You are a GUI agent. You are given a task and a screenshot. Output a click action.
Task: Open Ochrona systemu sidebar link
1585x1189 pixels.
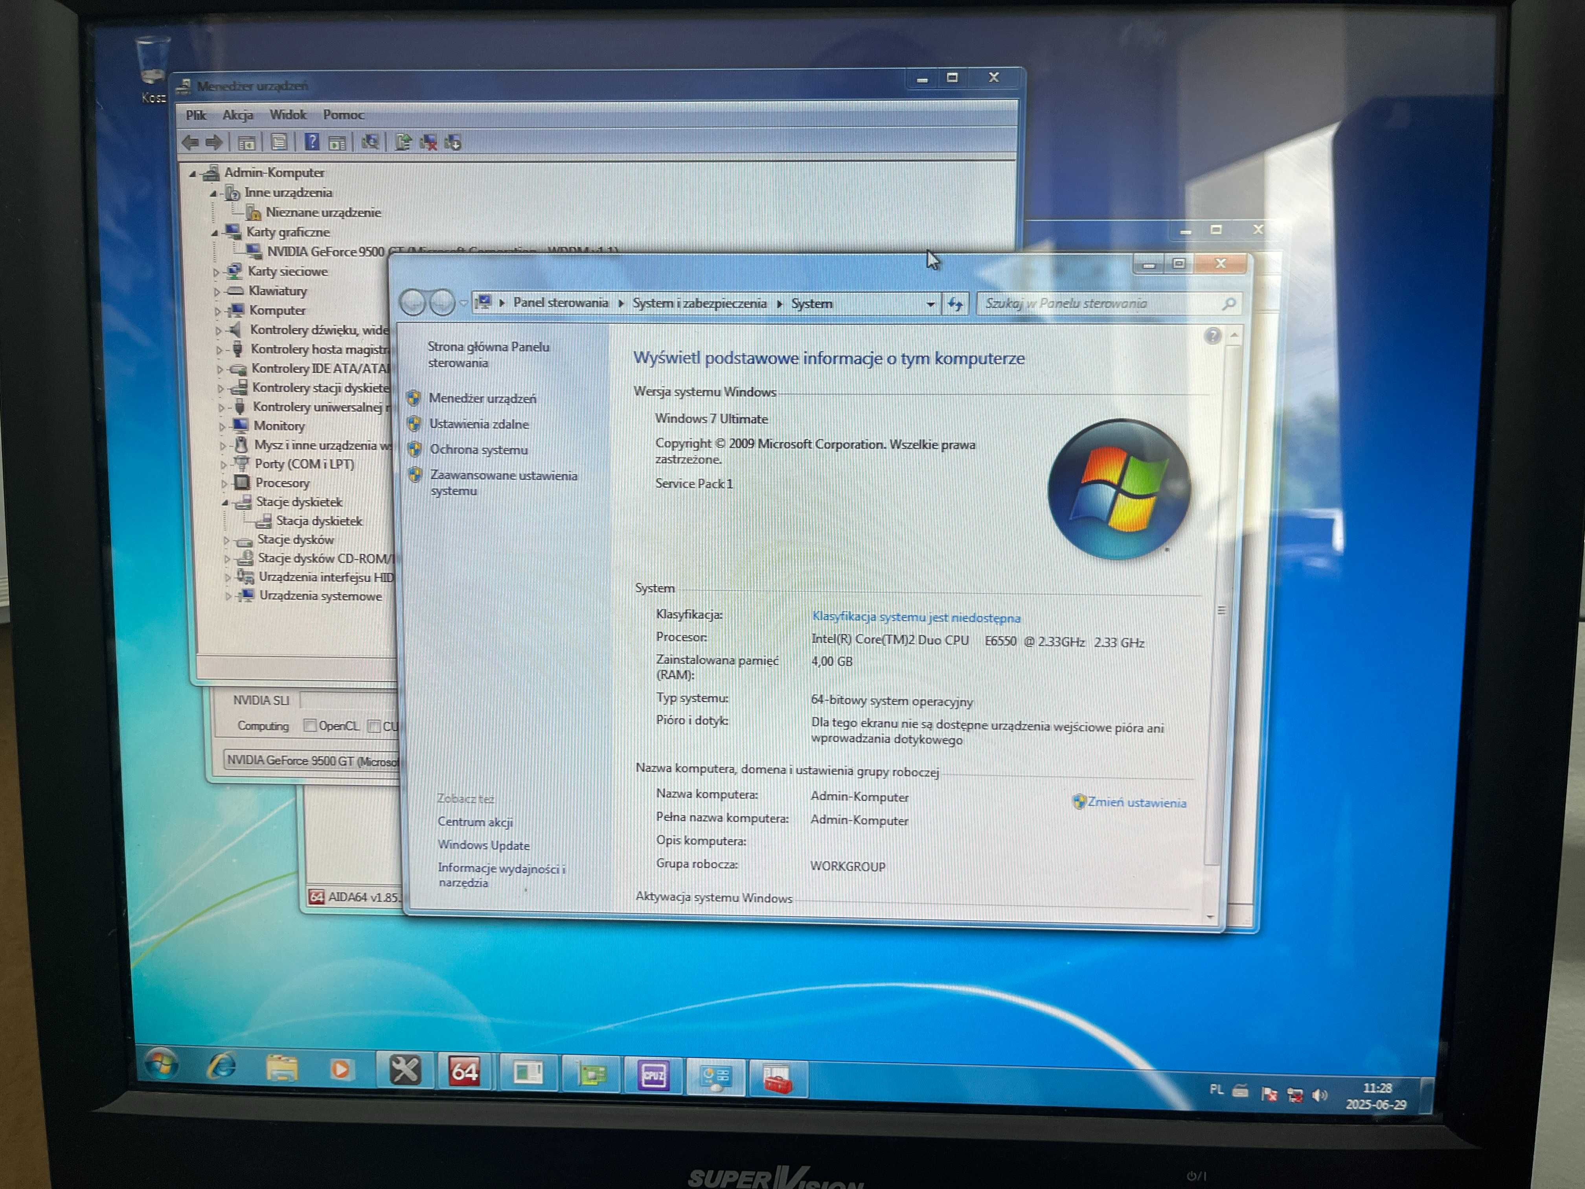[x=479, y=450]
